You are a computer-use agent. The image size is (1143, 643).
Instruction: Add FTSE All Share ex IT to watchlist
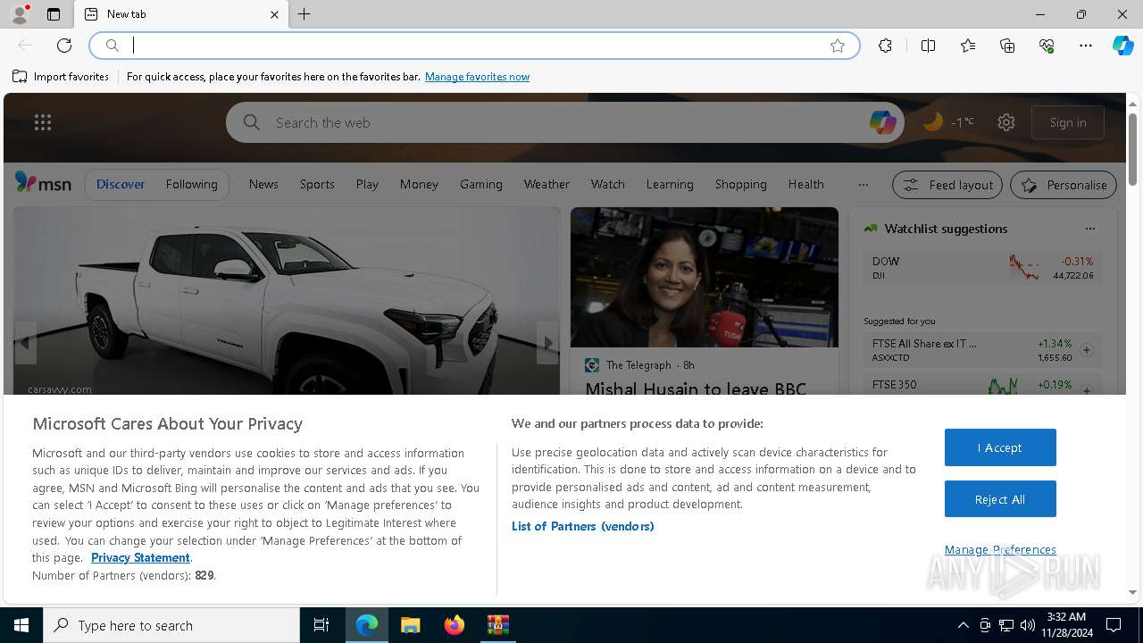(1087, 350)
